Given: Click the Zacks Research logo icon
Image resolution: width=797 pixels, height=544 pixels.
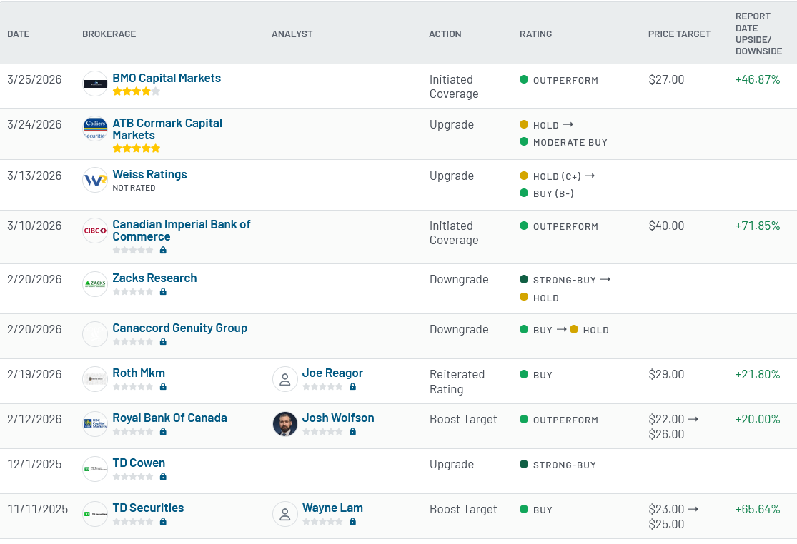Looking at the screenshot, I should 95,283.
